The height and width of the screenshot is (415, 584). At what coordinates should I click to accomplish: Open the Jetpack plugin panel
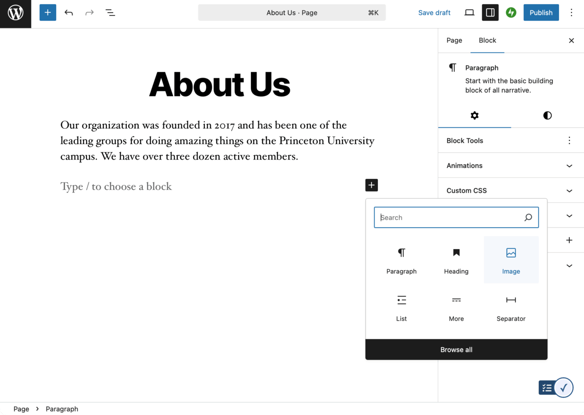(511, 13)
